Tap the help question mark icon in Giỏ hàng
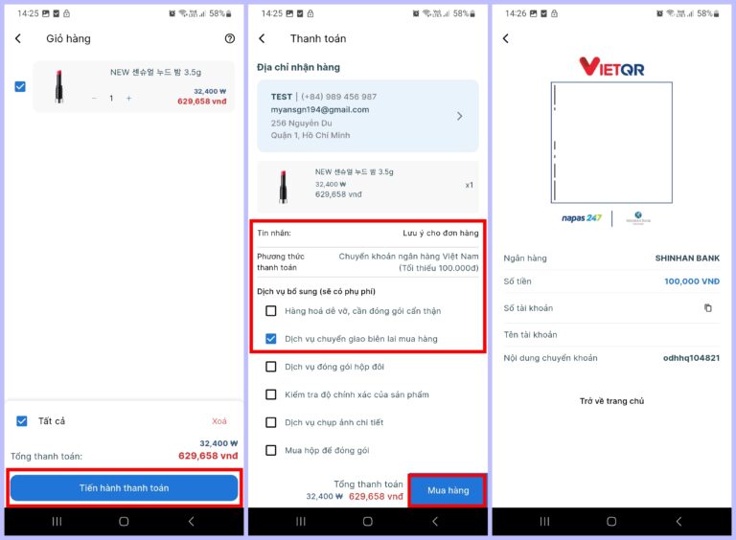The height and width of the screenshot is (540, 736). (x=230, y=38)
